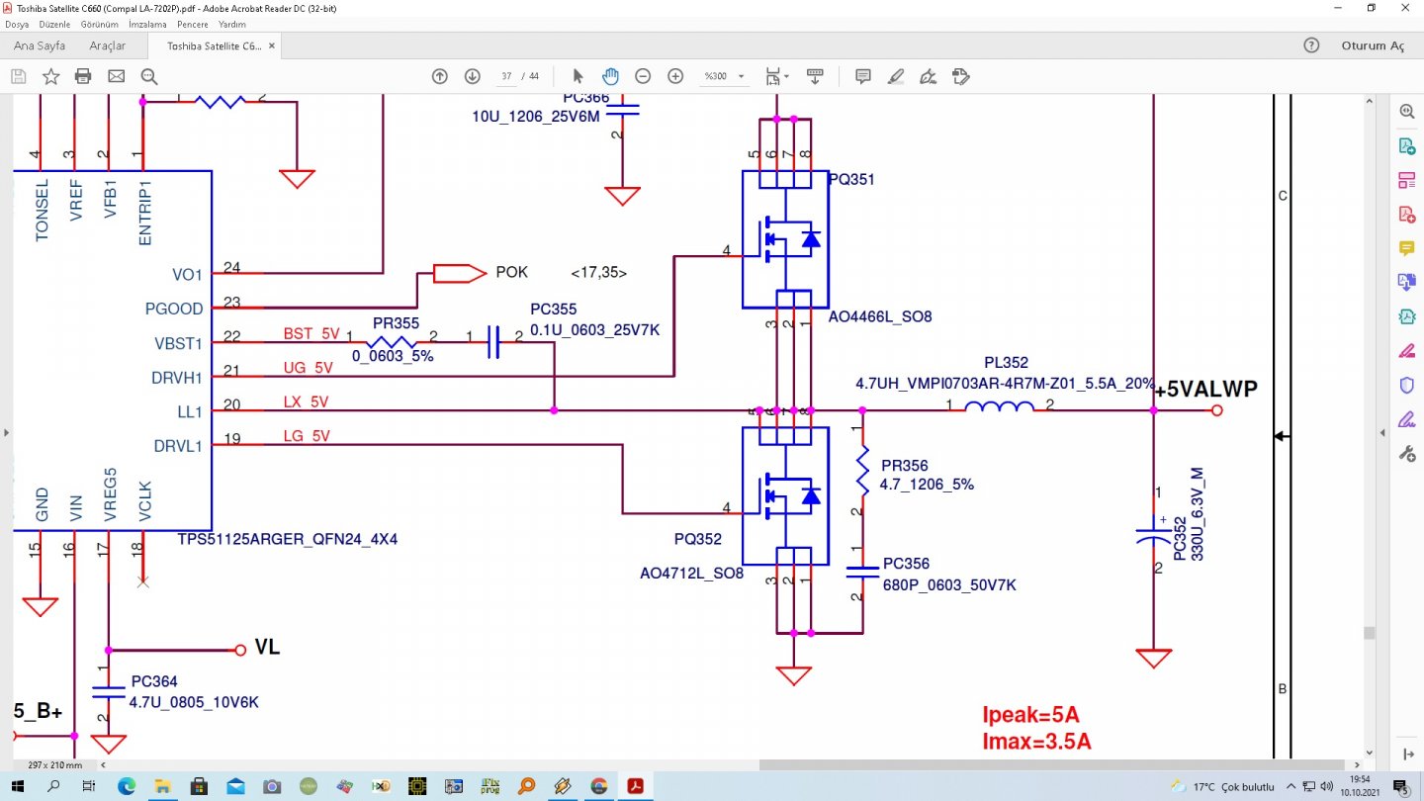Screen dimensions: 1424x801
Task: Send file by email envelope icon
Action: 116,76
